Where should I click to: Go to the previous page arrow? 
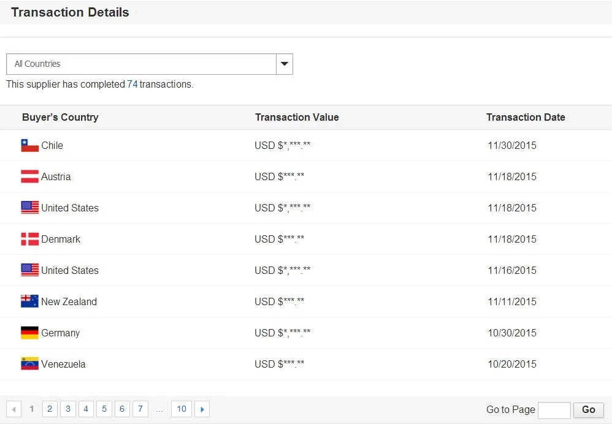pos(13,409)
